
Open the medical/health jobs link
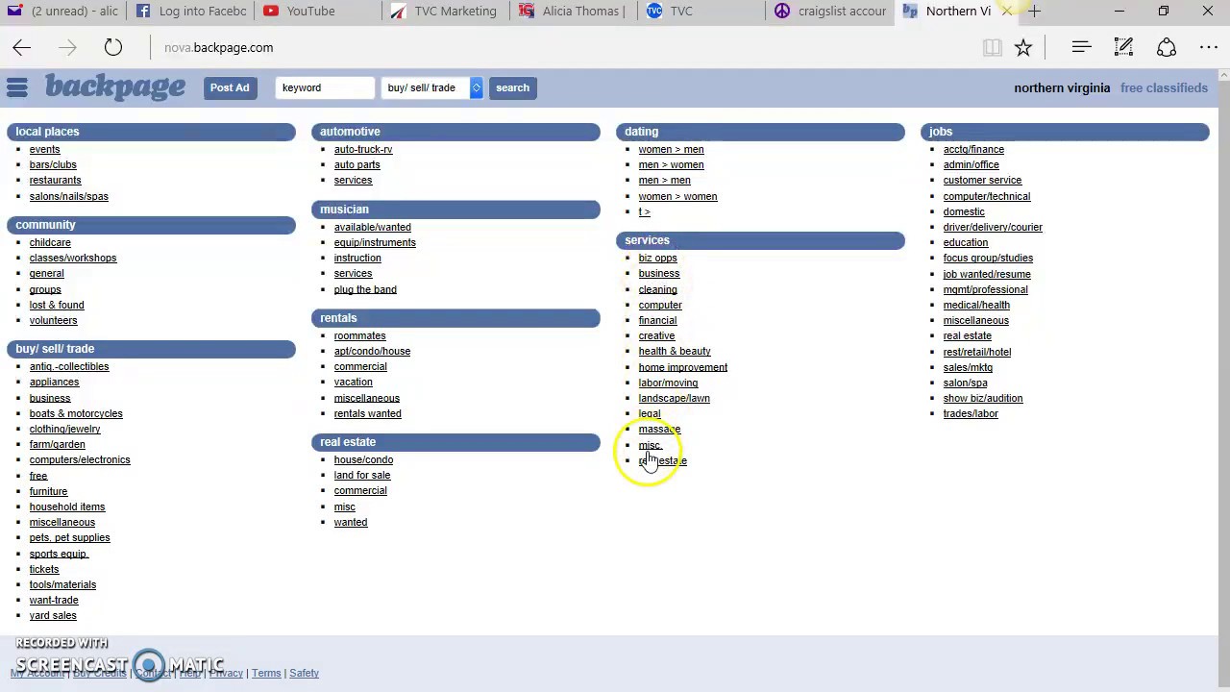pyautogui.click(x=976, y=305)
